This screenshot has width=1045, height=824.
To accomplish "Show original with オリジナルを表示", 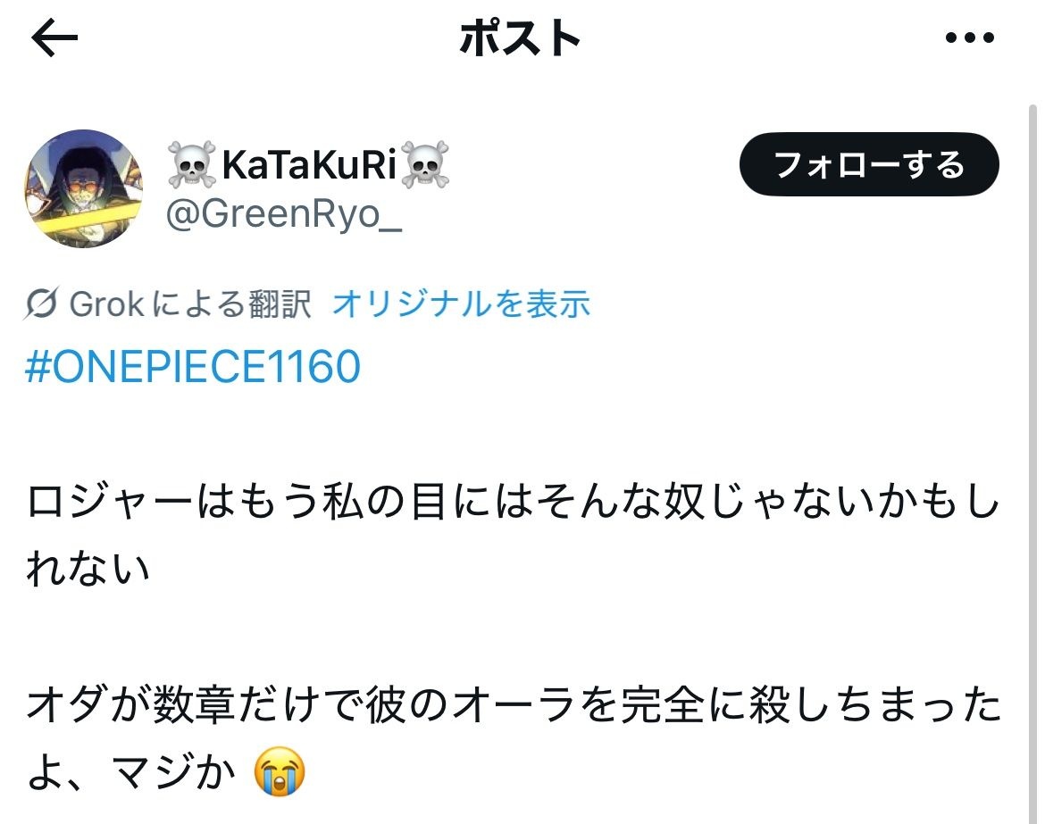I will click(461, 304).
